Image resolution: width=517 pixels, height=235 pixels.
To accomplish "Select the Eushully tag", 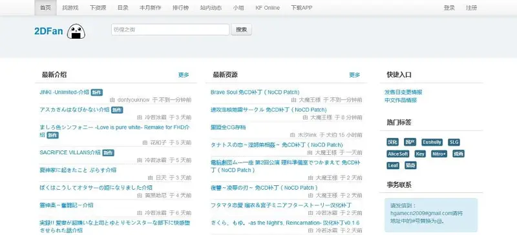I will pos(432,143).
